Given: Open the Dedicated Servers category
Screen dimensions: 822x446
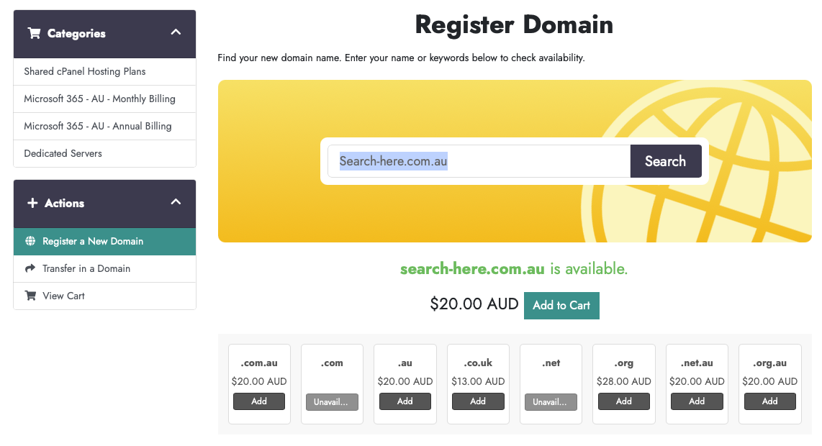Looking at the screenshot, I should 63,153.
